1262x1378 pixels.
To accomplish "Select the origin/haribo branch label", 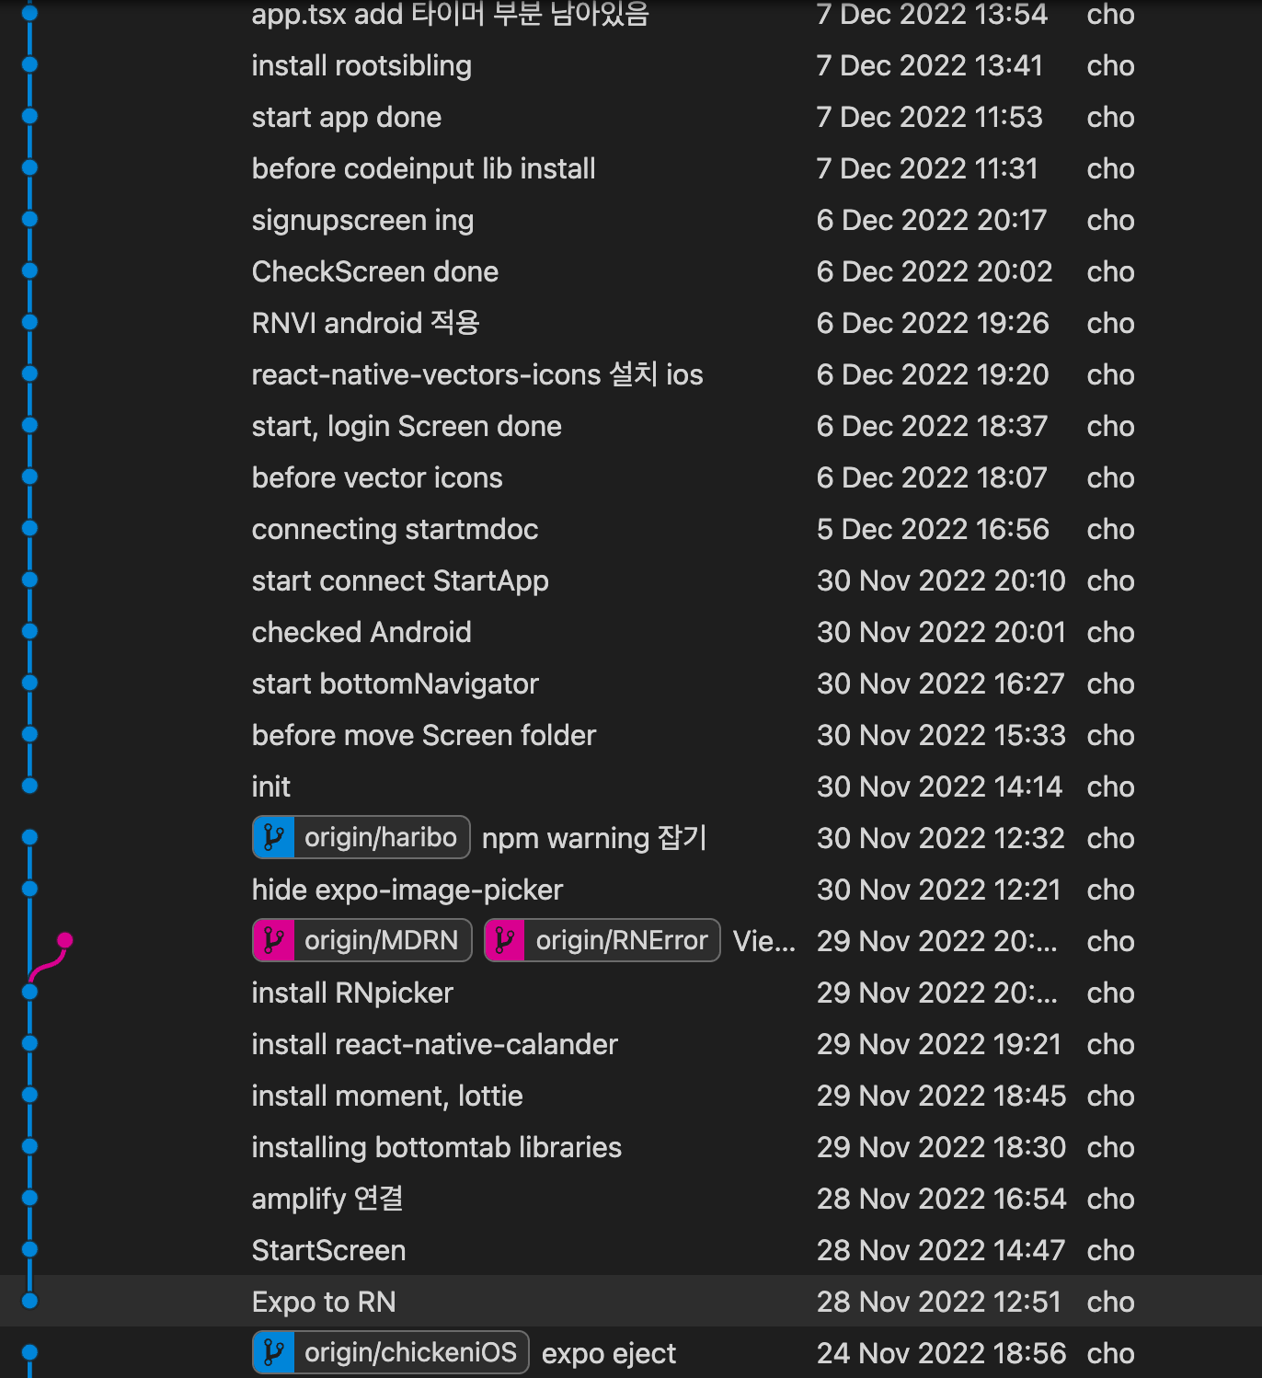I will (361, 837).
